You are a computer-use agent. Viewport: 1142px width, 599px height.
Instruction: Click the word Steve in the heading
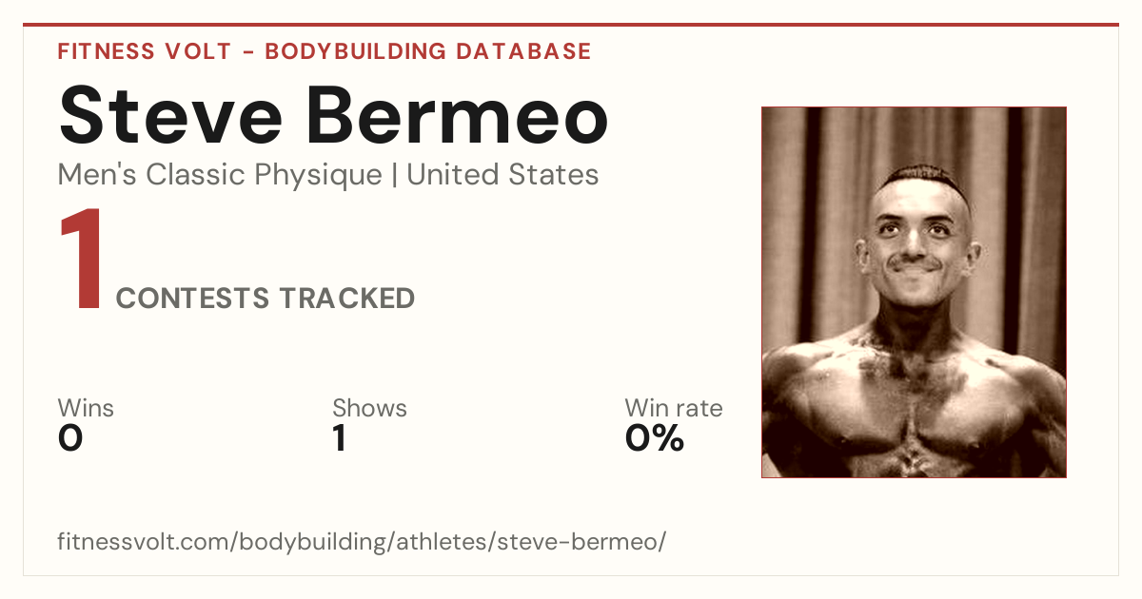coord(171,116)
